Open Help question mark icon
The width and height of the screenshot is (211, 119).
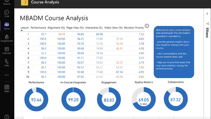point(7,117)
